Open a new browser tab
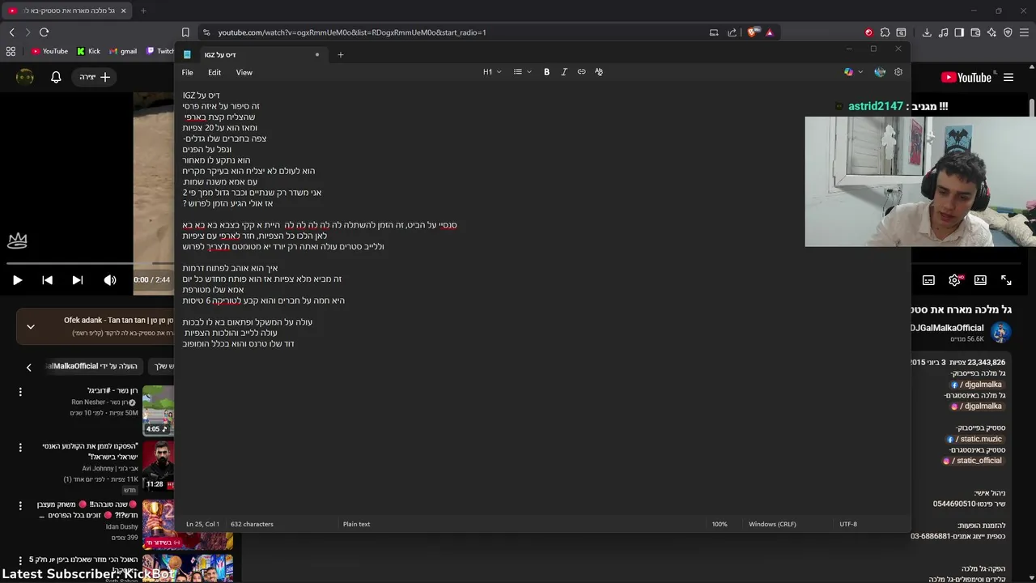The height and width of the screenshot is (583, 1036). pos(143,11)
